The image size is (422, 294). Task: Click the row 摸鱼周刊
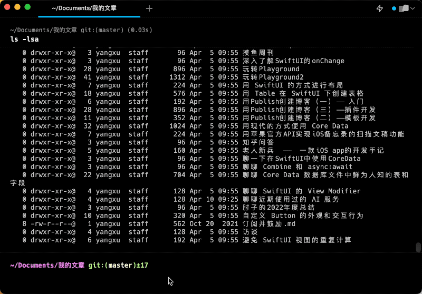click(211, 53)
